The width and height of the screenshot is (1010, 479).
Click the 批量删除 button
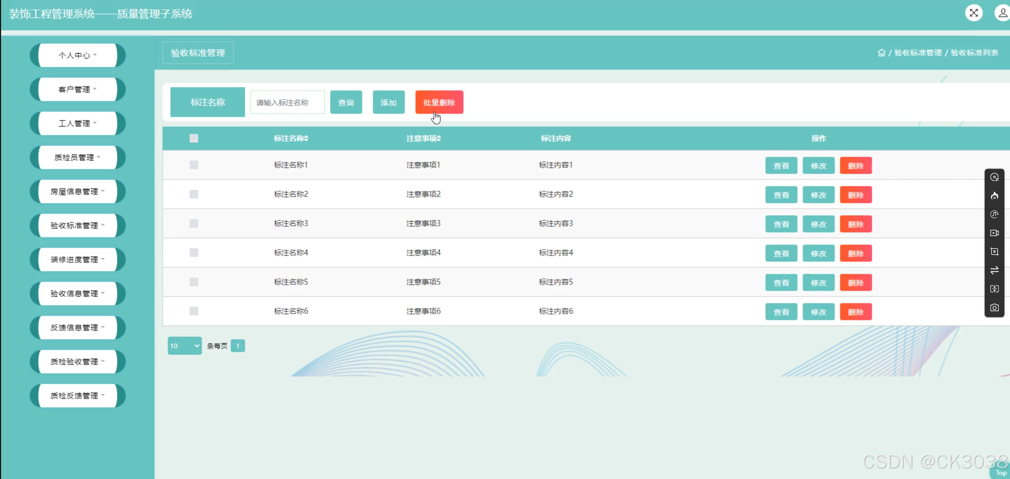[439, 102]
